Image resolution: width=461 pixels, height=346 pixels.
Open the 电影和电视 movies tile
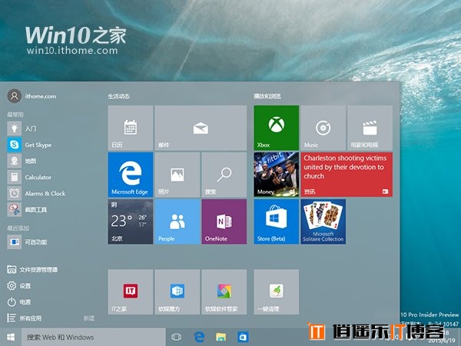point(370,128)
